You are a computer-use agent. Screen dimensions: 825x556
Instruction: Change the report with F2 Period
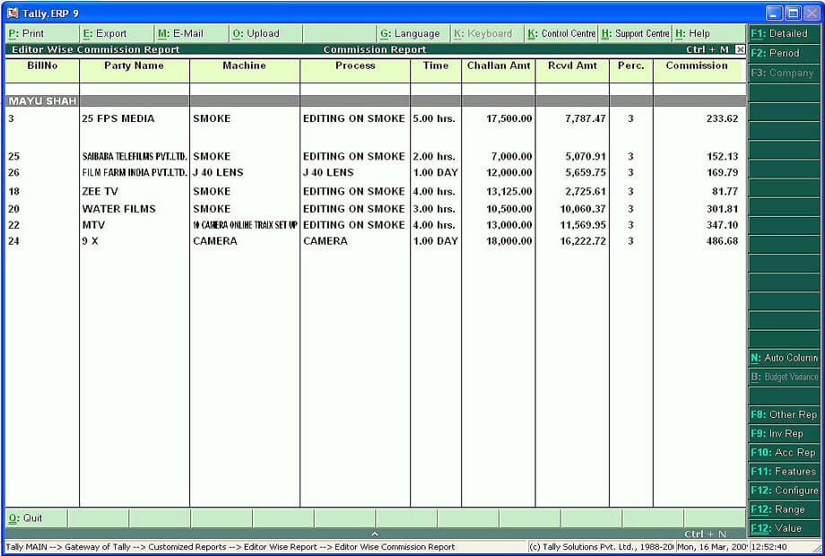pyautogui.click(x=784, y=53)
